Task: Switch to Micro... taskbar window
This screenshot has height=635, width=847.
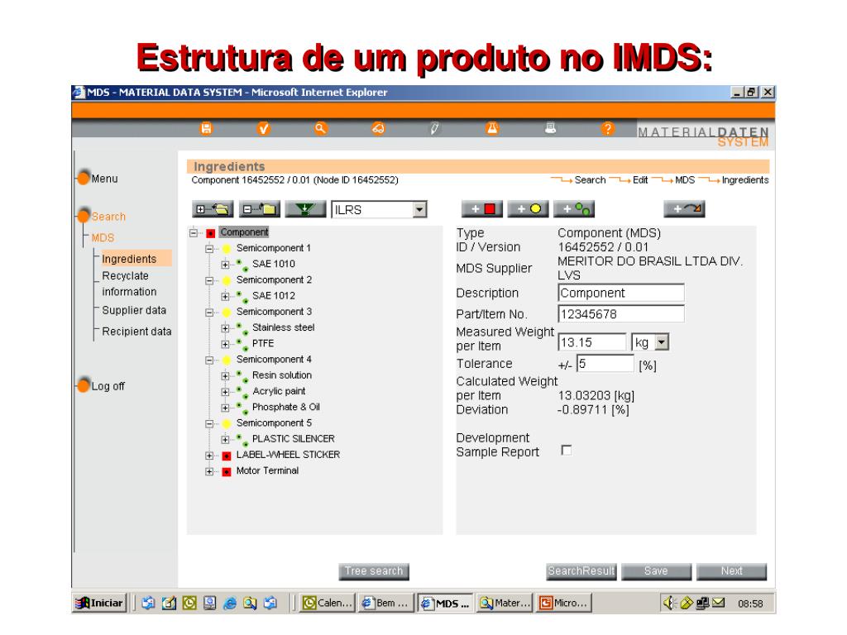Action: coord(563,603)
